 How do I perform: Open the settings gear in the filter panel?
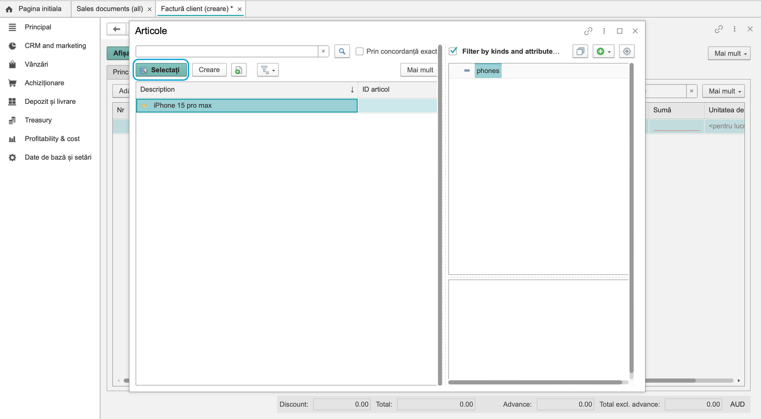tap(627, 51)
